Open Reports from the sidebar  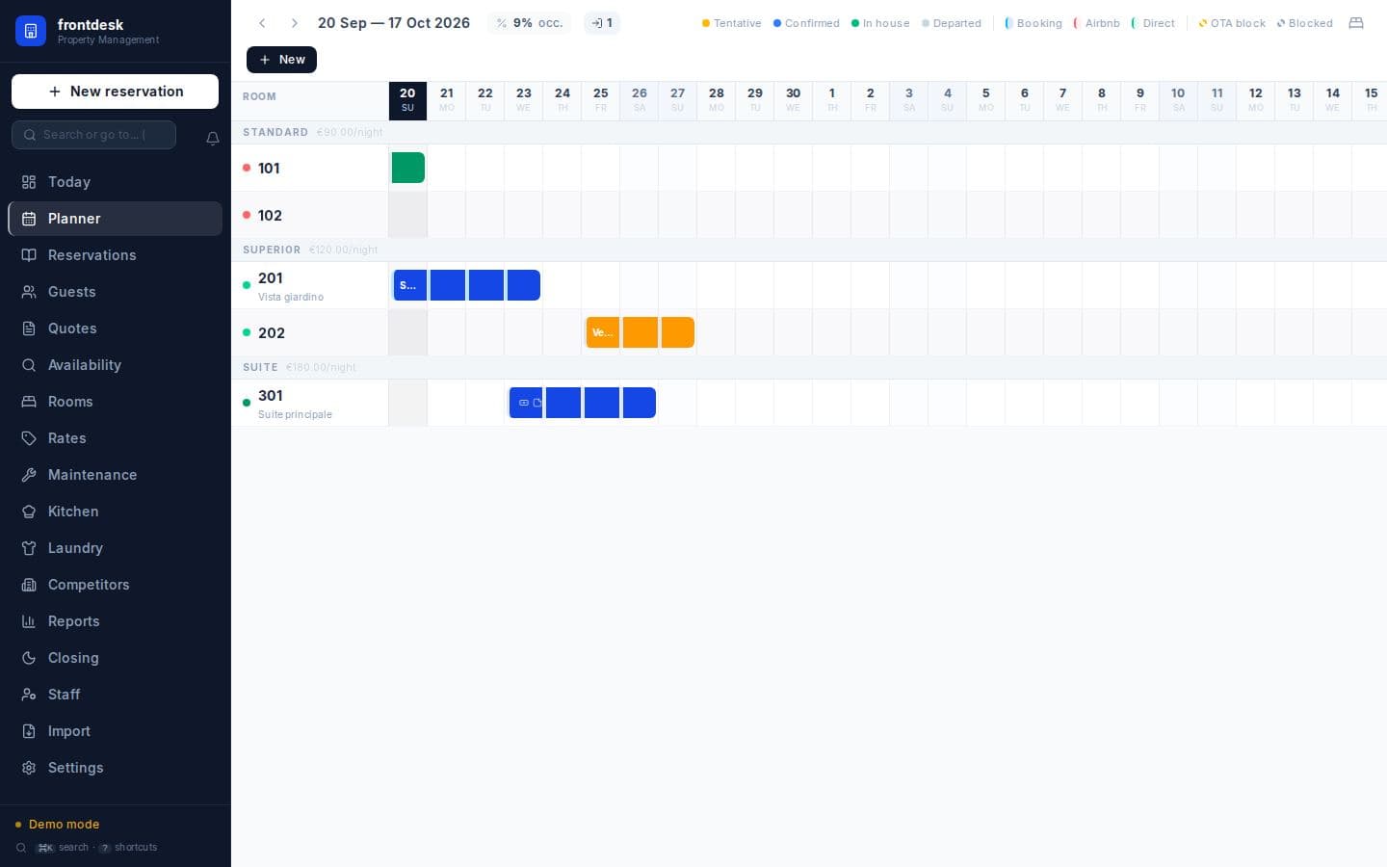[x=115, y=621]
